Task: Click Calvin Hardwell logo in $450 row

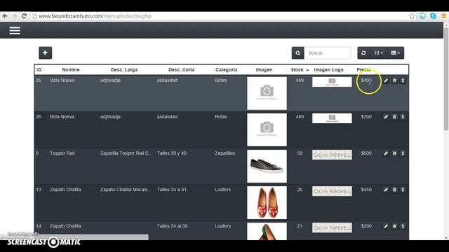Action: (332, 191)
